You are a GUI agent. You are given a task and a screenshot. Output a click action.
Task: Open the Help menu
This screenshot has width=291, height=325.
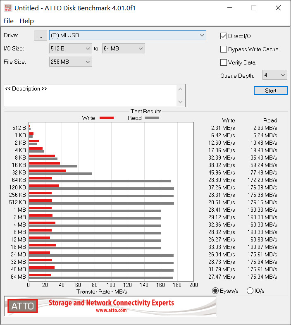[26, 21]
